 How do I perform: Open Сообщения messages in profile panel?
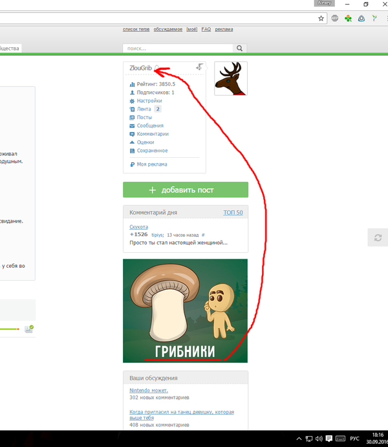[150, 125]
